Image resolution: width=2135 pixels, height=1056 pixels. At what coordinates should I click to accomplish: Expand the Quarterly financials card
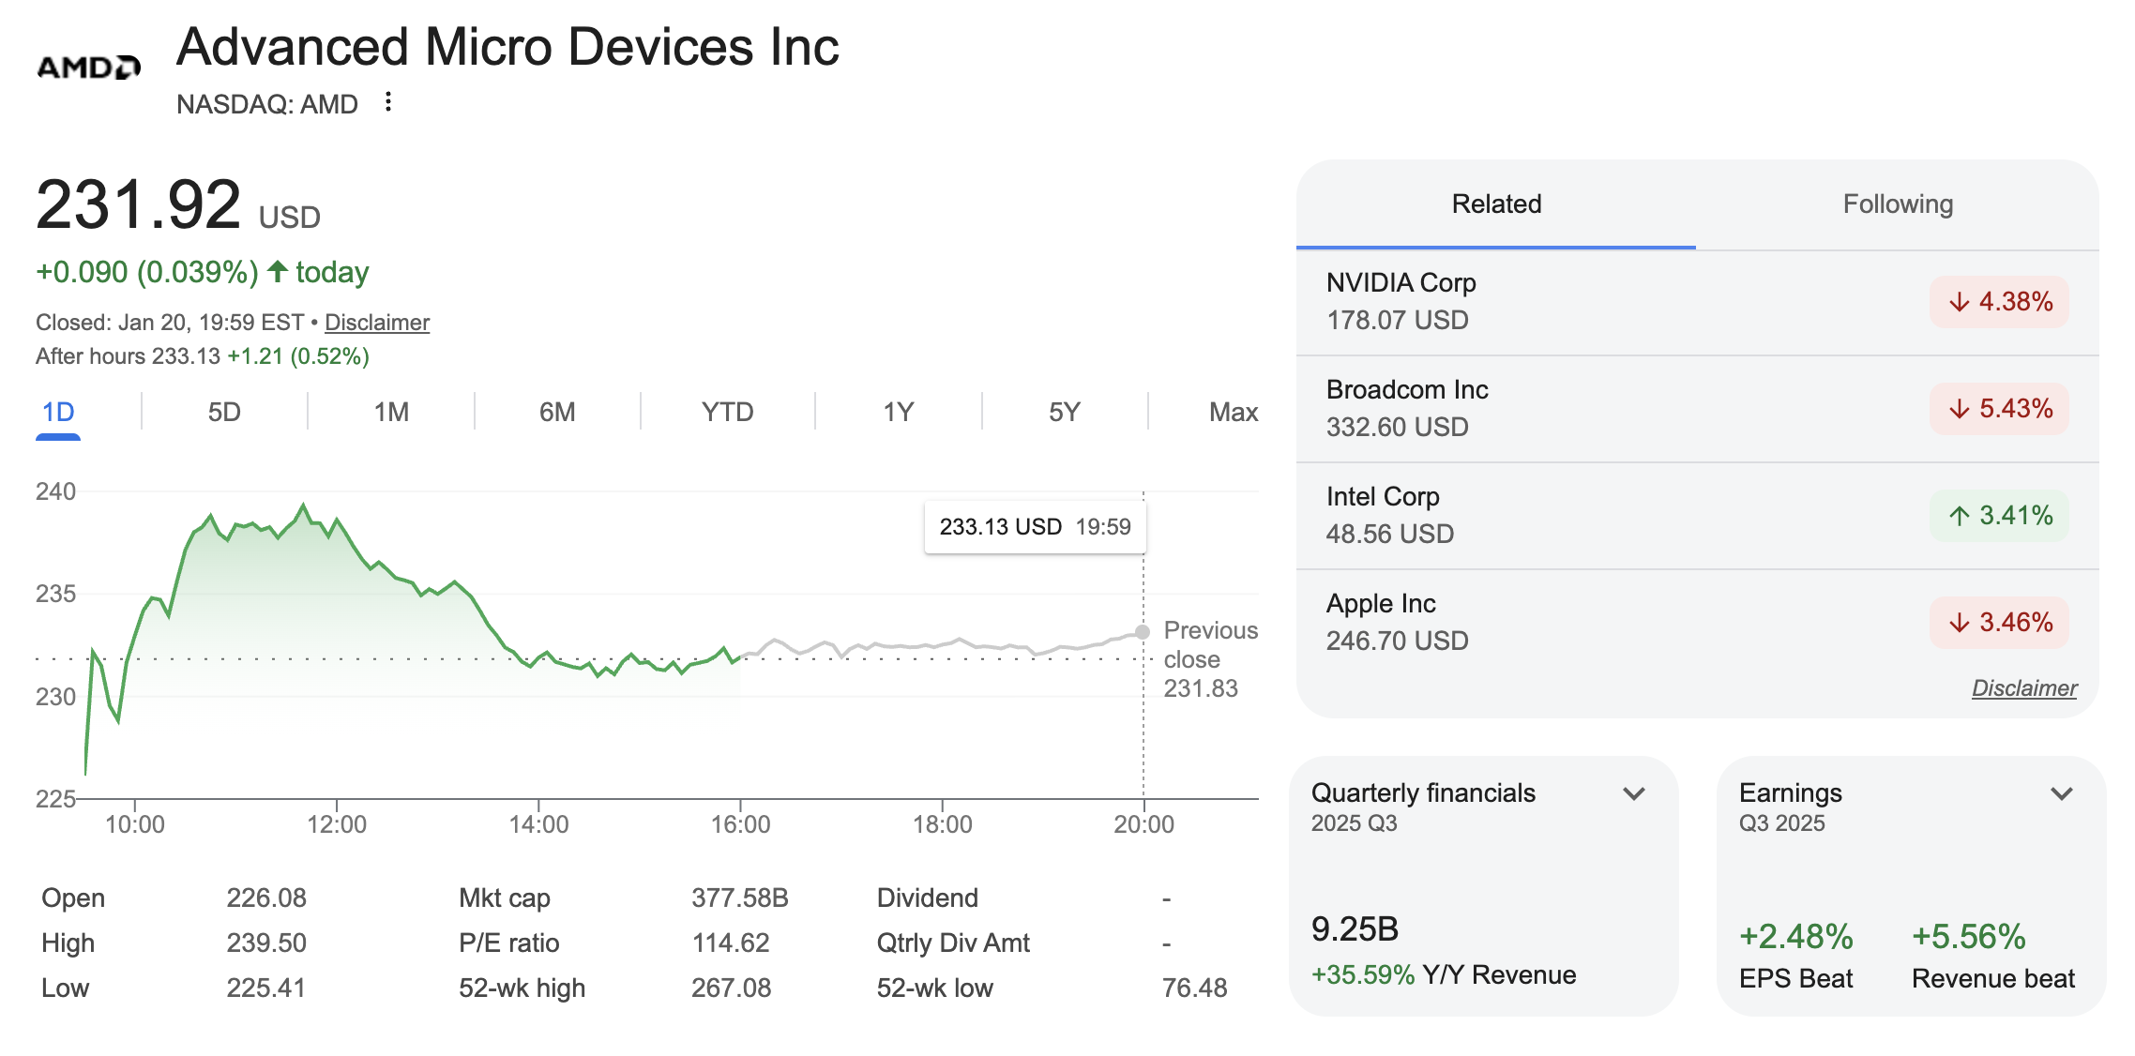[1634, 794]
